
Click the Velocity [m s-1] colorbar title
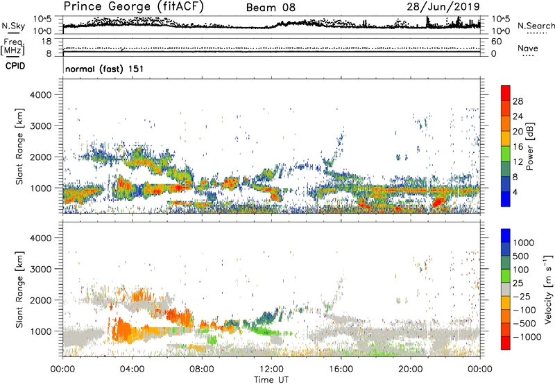[x=548, y=289]
